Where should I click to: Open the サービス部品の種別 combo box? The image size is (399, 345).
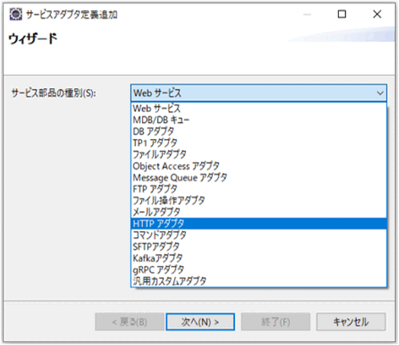click(x=259, y=93)
